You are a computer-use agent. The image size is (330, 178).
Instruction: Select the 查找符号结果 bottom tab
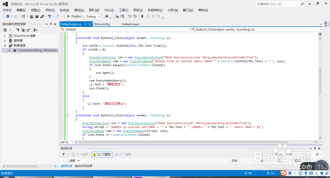click(x=83, y=166)
